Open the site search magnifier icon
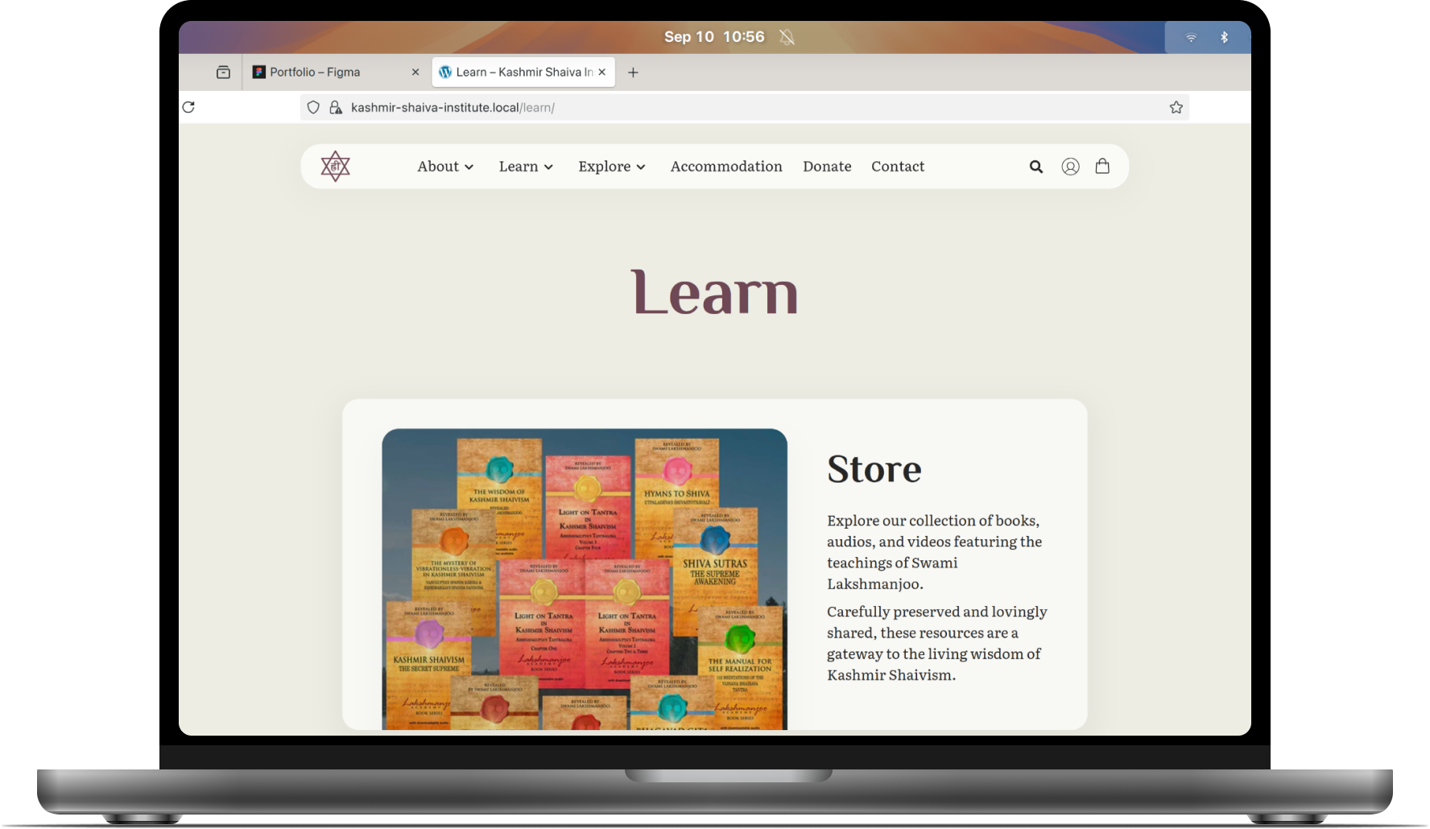This screenshot has height=829, width=1430. tap(1036, 167)
